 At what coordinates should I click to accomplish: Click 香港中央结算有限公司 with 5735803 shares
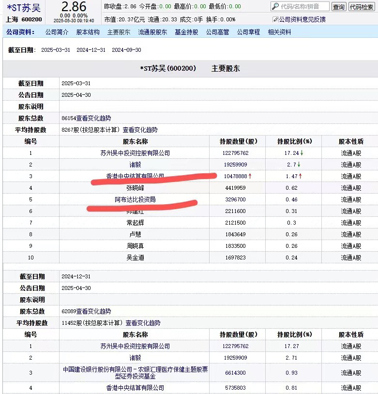coord(135,388)
